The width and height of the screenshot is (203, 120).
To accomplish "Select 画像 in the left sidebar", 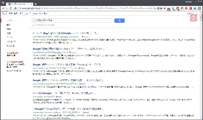I will coord(8,25).
